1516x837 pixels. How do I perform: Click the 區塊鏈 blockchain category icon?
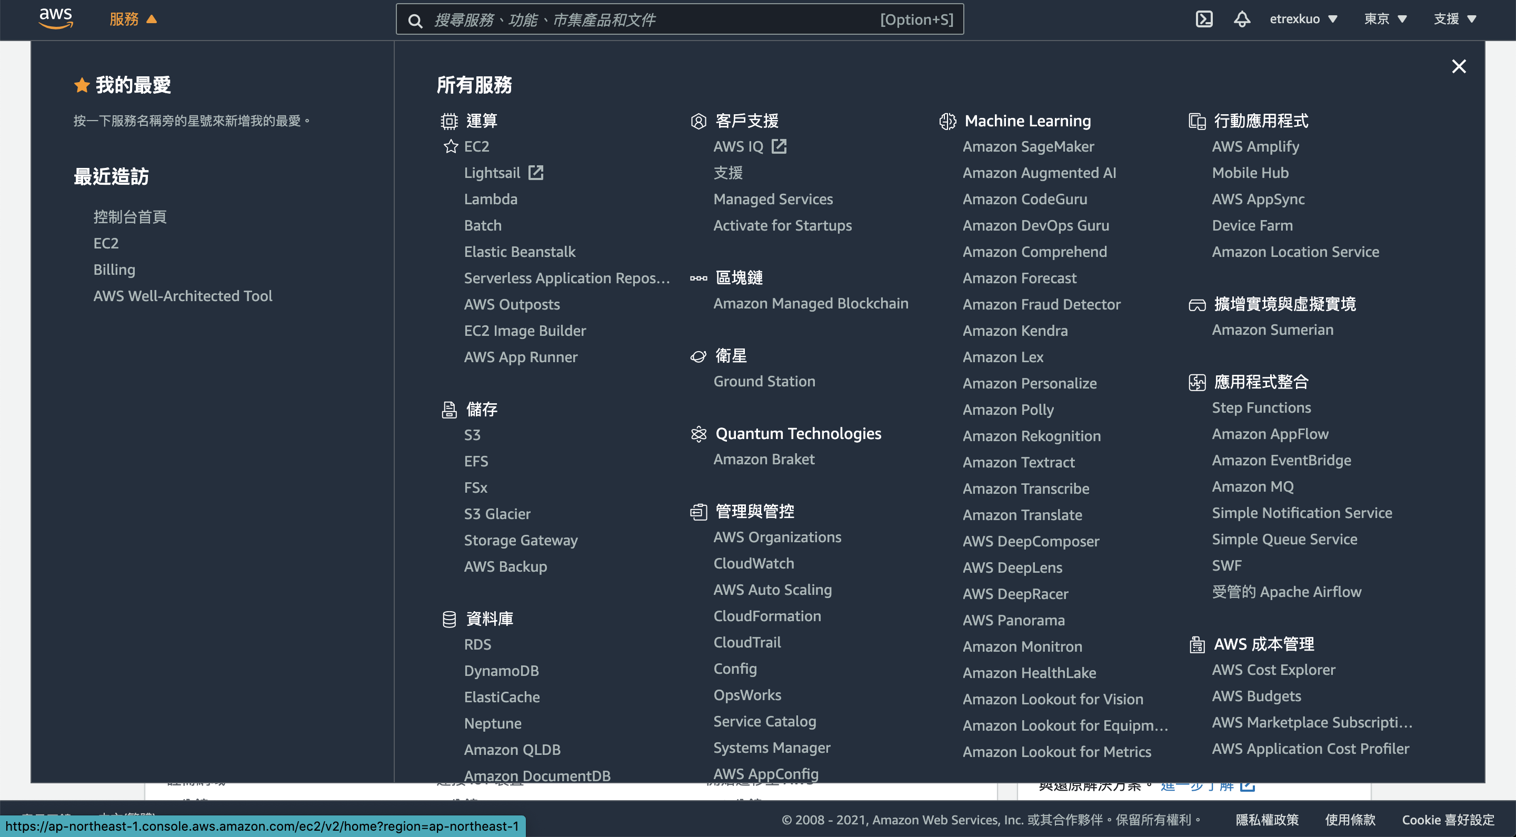click(698, 278)
